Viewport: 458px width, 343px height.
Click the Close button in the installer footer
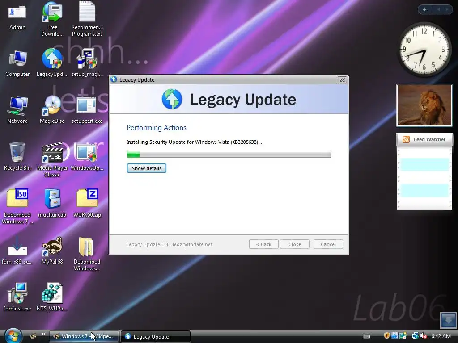click(x=295, y=244)
